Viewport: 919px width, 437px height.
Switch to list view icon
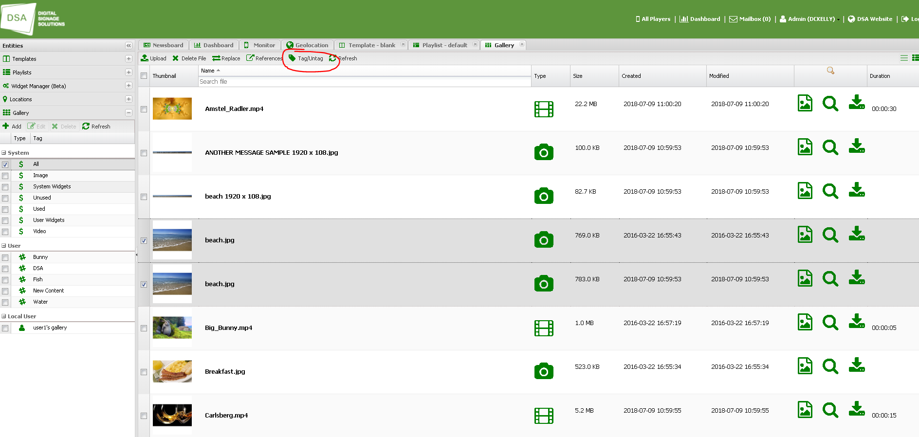904,58
